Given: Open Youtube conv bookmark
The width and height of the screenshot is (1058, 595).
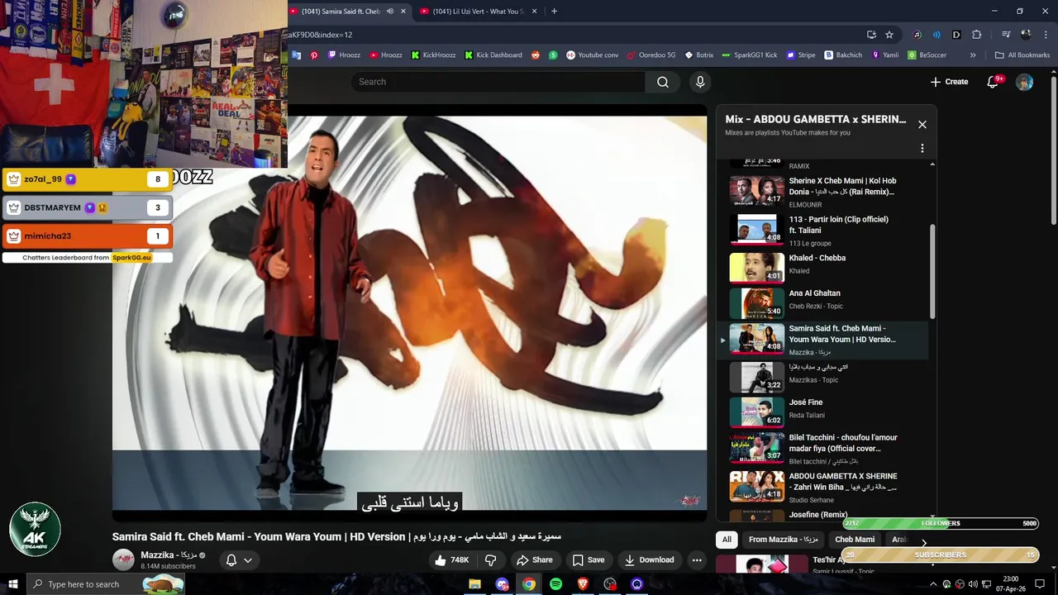Looking at the screenshot, I should click(x=592, y=55).
